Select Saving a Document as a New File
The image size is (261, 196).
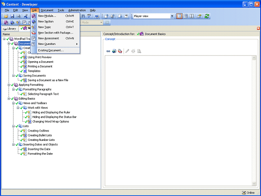[48, 80]
